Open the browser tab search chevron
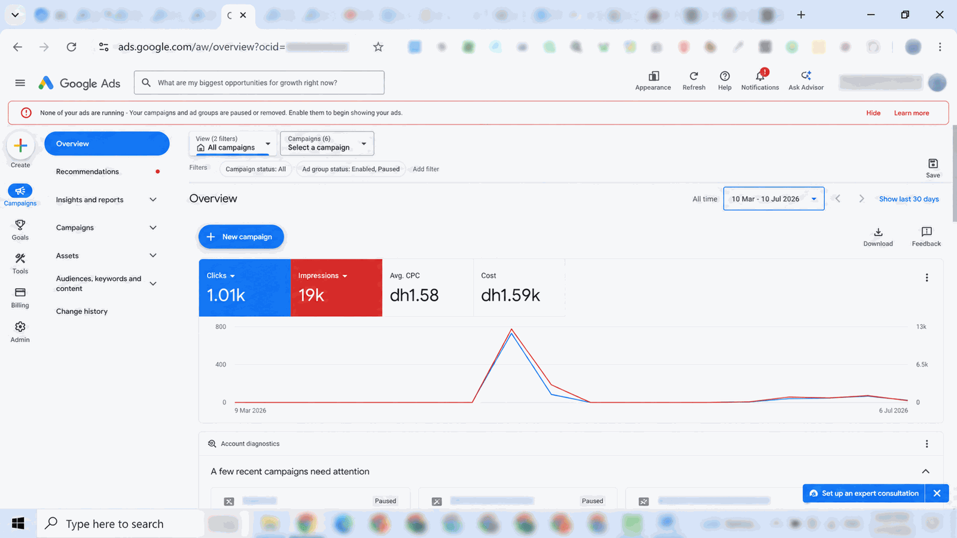 [x=15, y=15]
